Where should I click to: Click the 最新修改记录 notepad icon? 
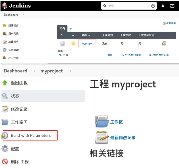[102, 138]
